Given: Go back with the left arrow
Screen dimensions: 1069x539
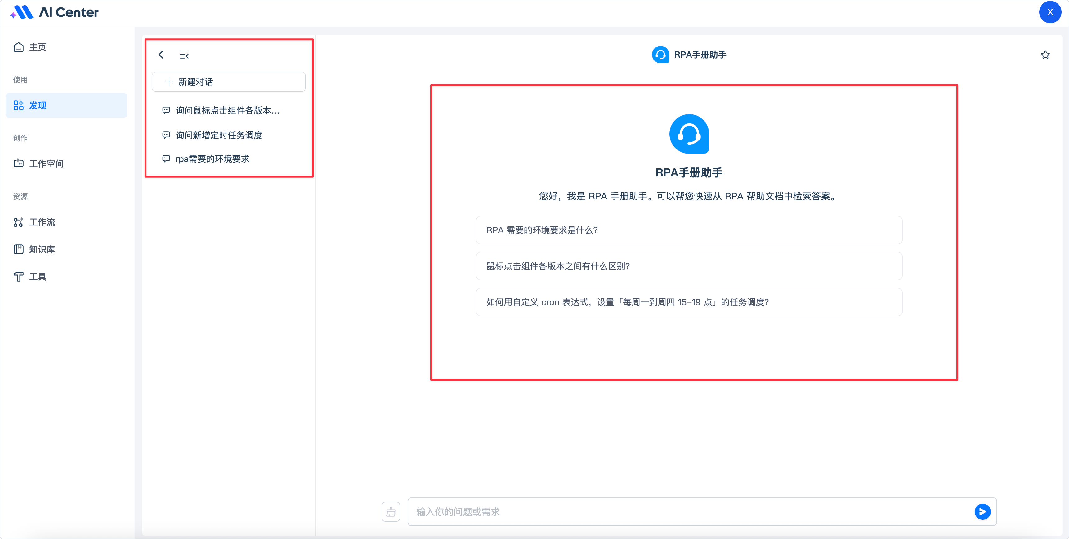Looking at the screenshot, I should pos(161,55).
